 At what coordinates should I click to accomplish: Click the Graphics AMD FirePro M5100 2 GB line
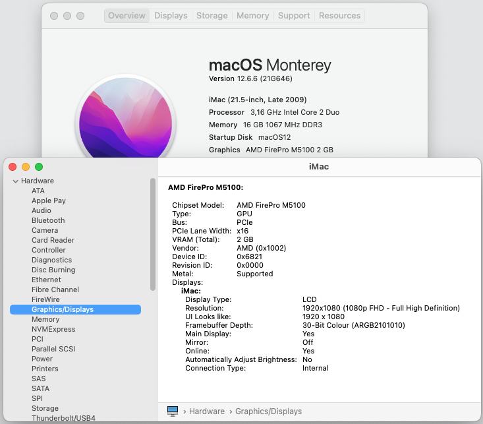(271, 150)
